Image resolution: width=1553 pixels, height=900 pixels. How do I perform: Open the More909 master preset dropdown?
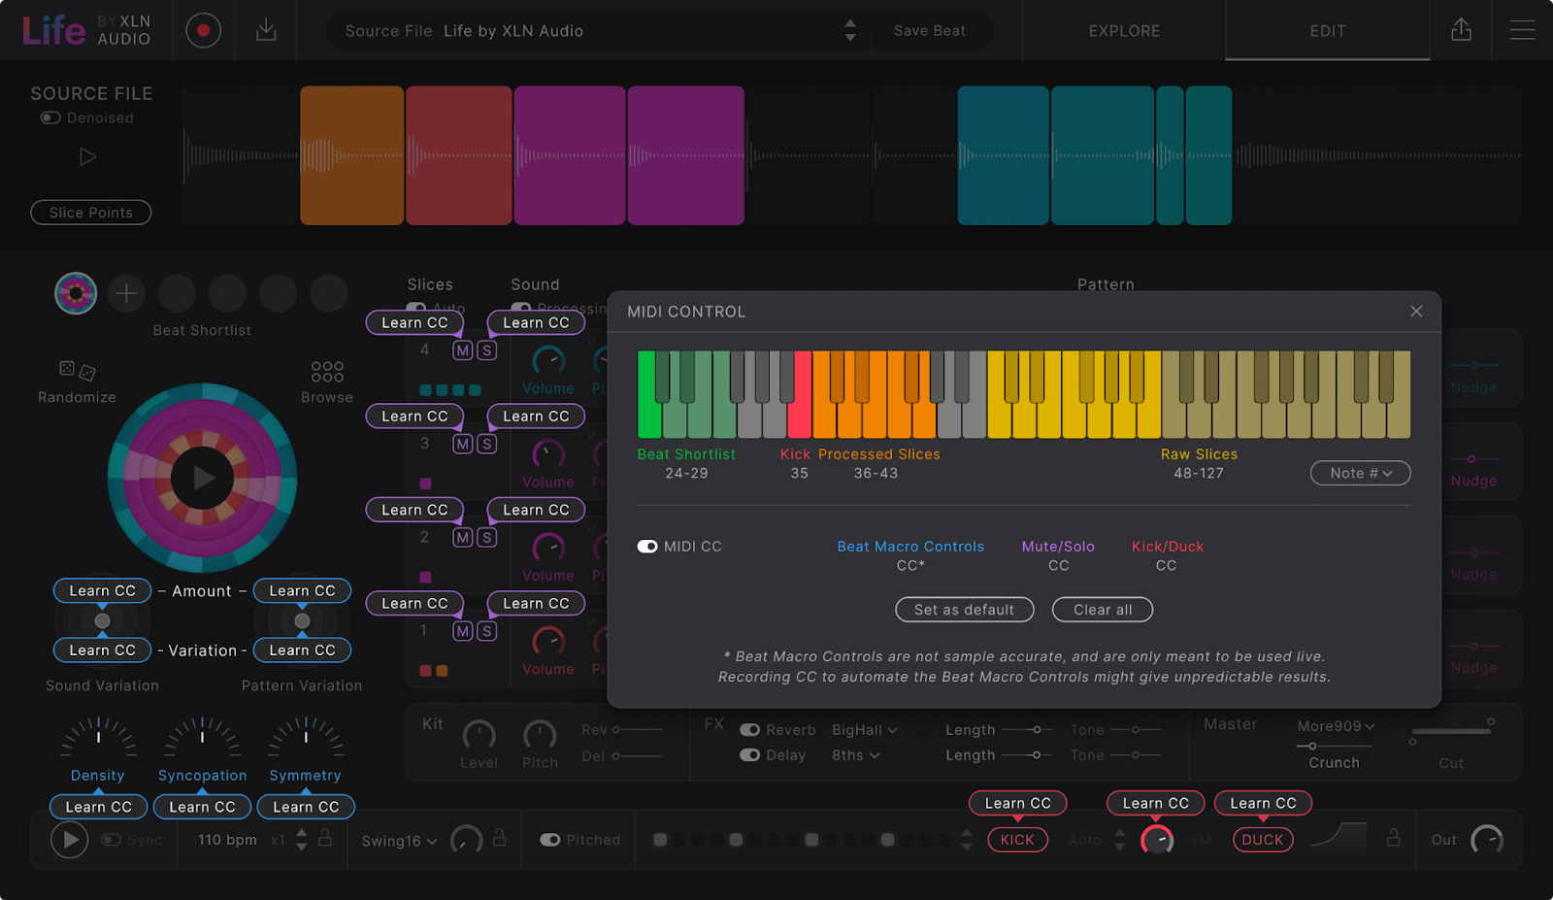point(1337,726)
